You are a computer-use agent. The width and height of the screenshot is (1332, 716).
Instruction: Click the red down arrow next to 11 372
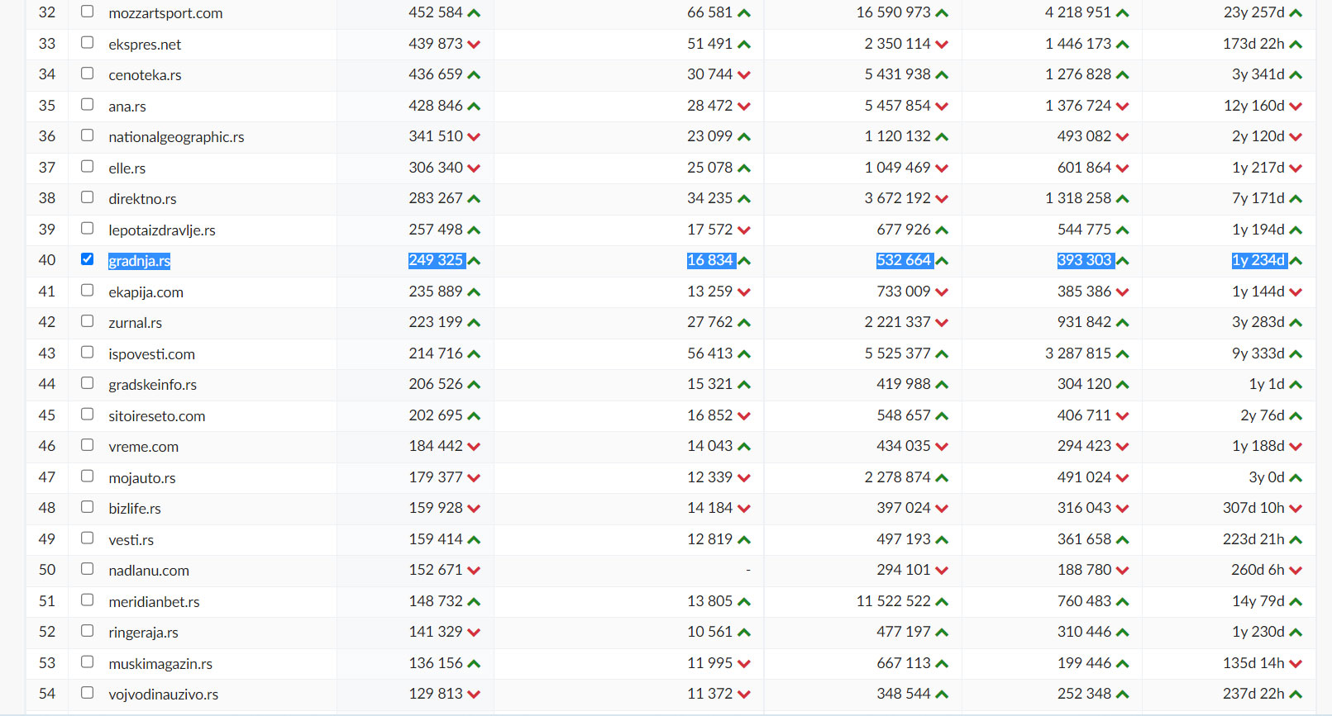[x=744, y=695]
